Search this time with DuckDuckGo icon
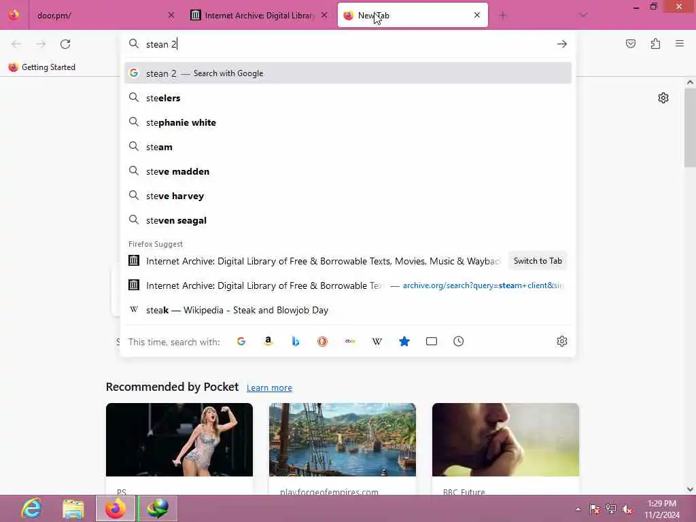This screenshot has height=522, width=696. coord(322,341)
